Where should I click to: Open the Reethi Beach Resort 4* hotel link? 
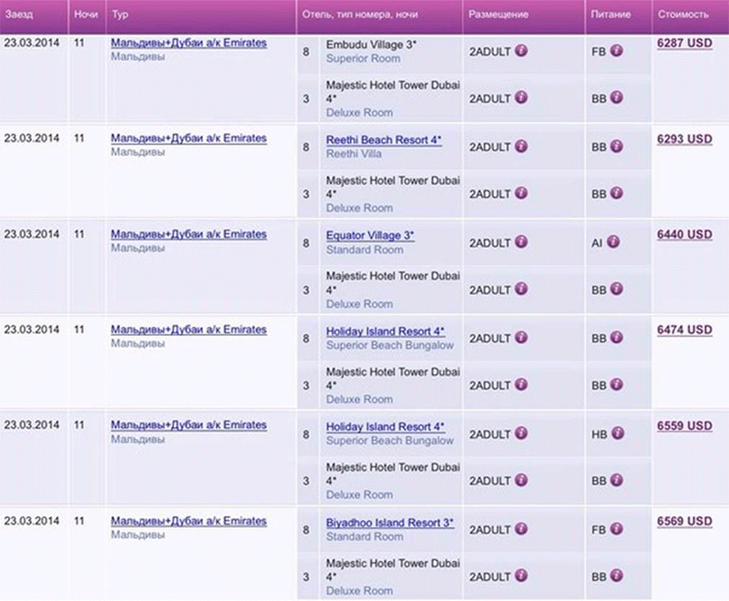[383, 139]
